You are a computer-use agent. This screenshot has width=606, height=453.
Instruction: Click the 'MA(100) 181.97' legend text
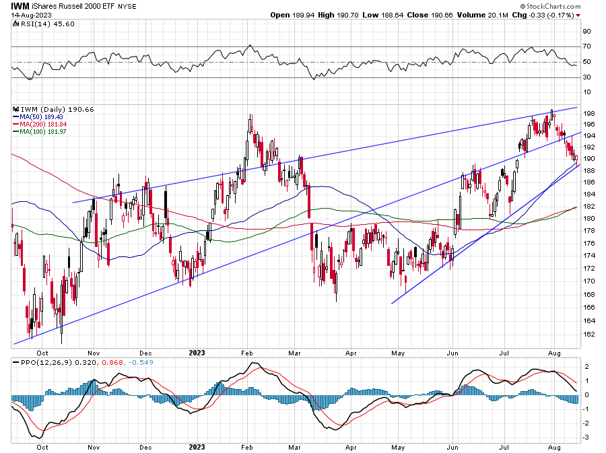[x=43, y=132]
